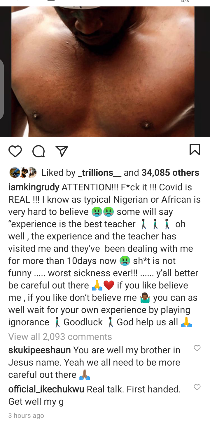
Task: Tap the 'Real talk. First handed.' comment text
Action: pyautogui.click(x=134, y=389)
